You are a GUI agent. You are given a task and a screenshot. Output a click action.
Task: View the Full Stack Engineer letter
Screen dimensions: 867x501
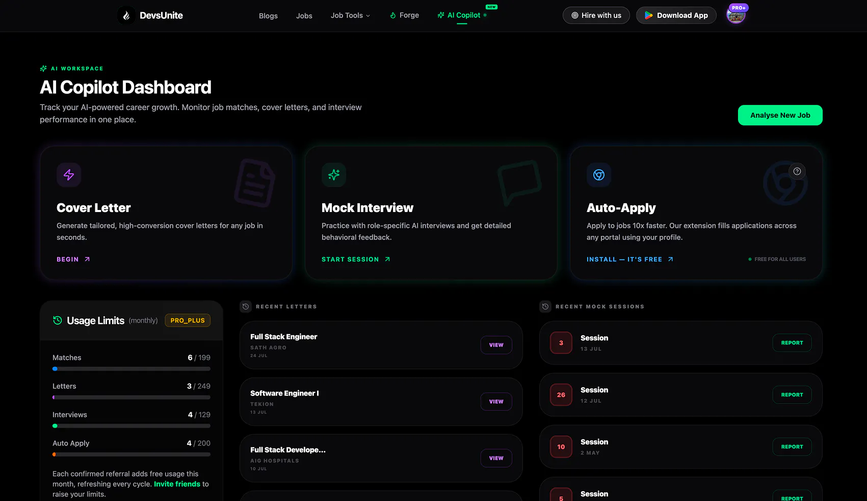496,345
